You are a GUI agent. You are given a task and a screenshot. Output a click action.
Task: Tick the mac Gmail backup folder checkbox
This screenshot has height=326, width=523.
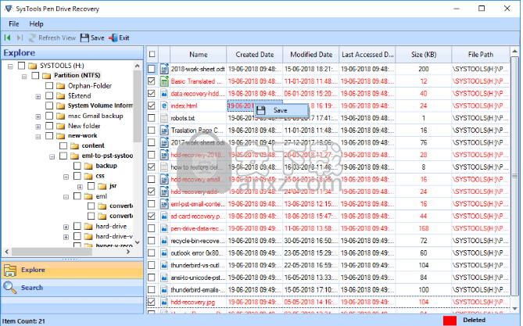pos(49,116)
